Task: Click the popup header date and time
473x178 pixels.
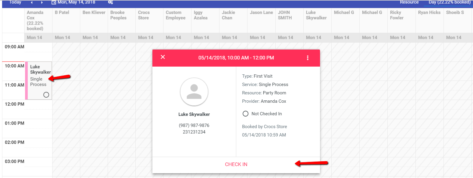Action: pyautogui.click(x=236, y=58)
